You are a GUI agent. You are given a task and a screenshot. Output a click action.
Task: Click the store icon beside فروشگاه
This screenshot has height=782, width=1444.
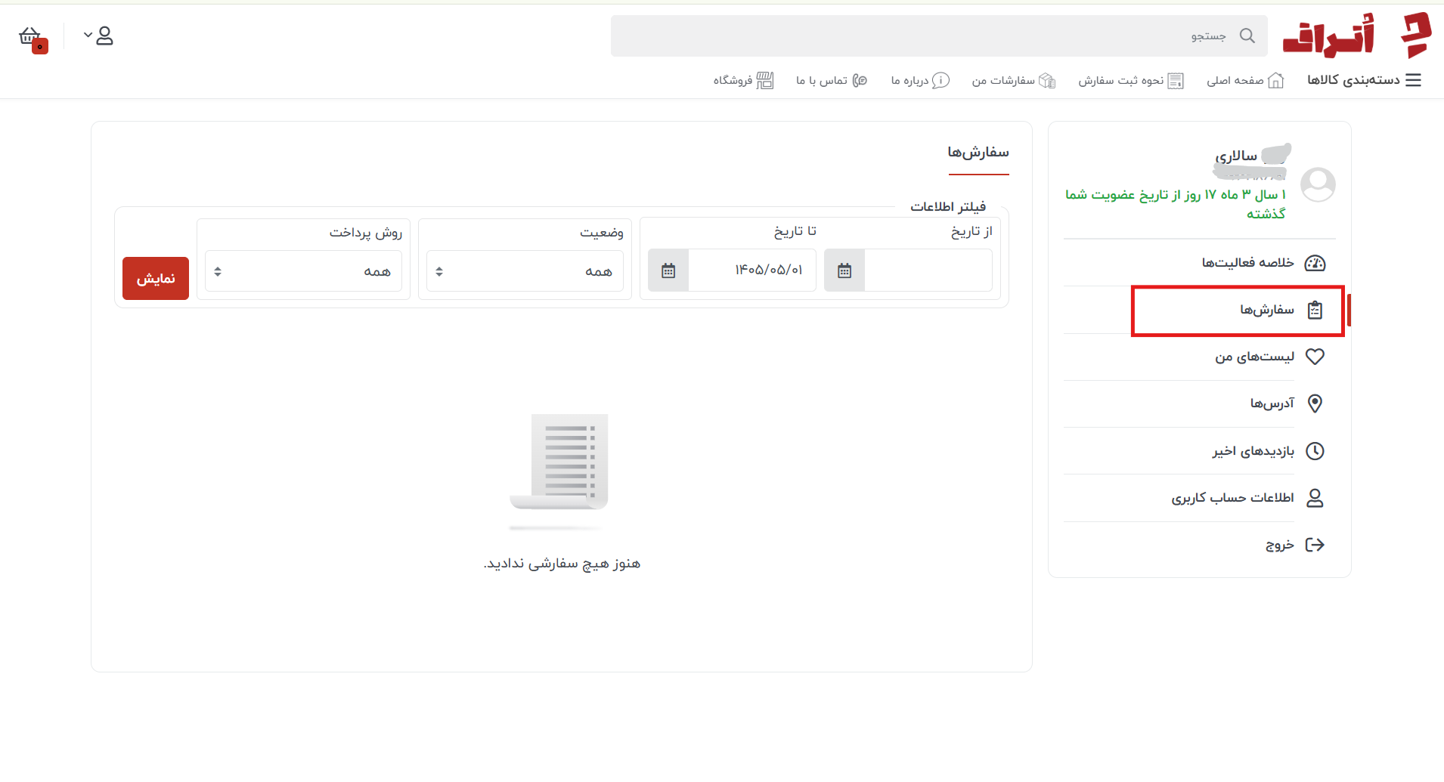[x=765, y=81]
